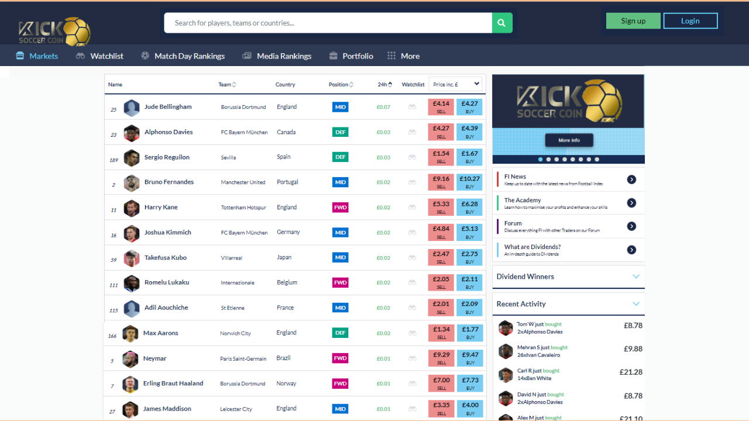
Task: Open James Maddison player name link
Action: point(167,409)
